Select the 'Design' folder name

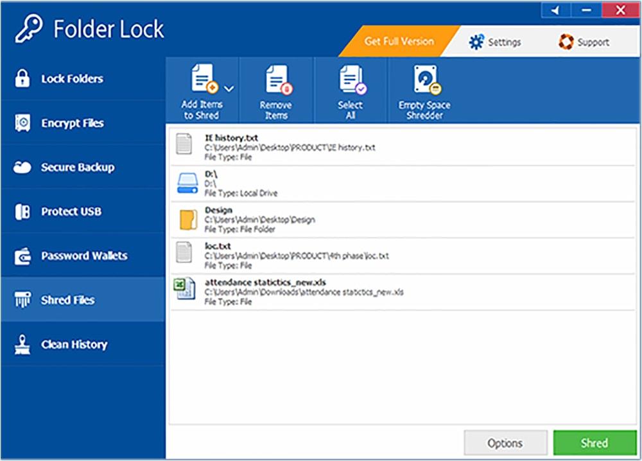tap(218, 210)
